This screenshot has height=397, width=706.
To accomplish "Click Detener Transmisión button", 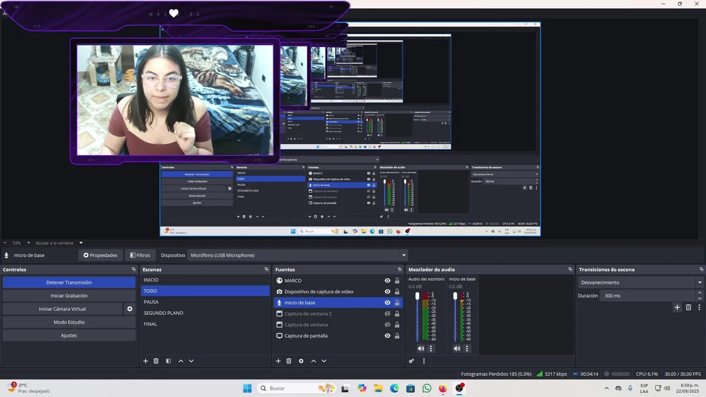I will pyautogui.click(x=69, y=282).
